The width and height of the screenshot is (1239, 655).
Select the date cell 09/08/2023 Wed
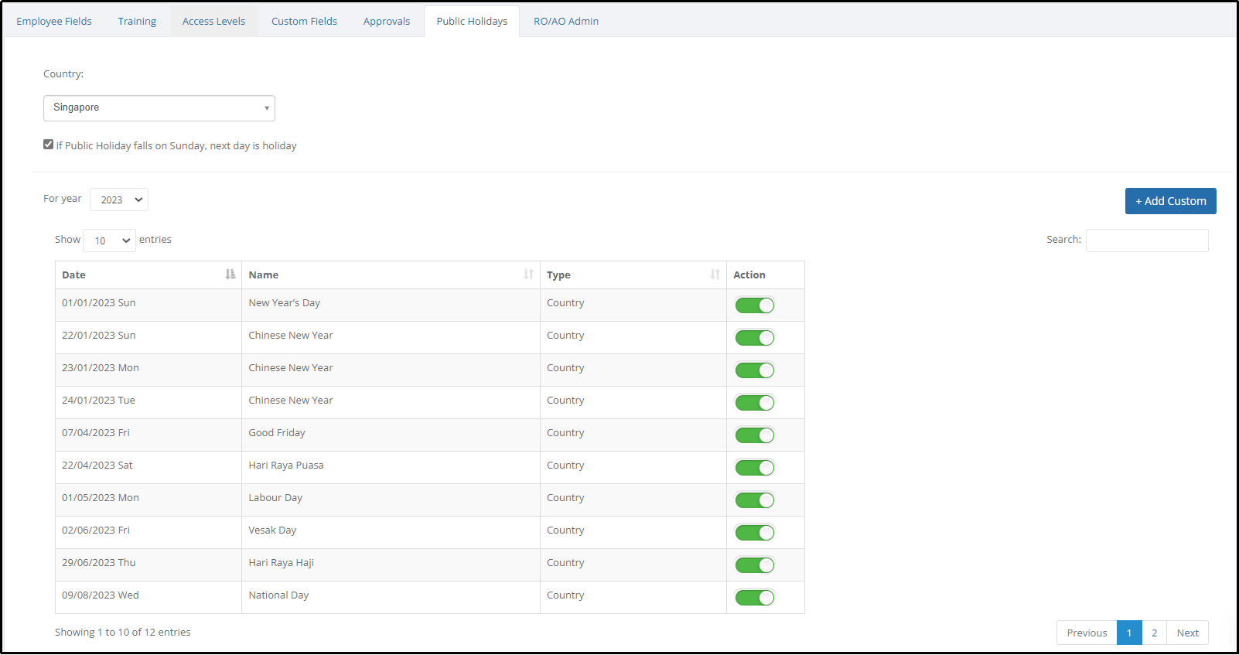(148, 598)
